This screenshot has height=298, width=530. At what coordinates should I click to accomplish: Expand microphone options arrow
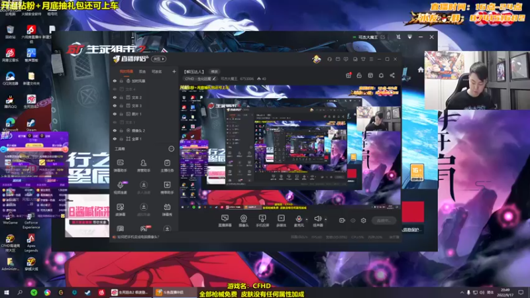[x=307, y=220]
